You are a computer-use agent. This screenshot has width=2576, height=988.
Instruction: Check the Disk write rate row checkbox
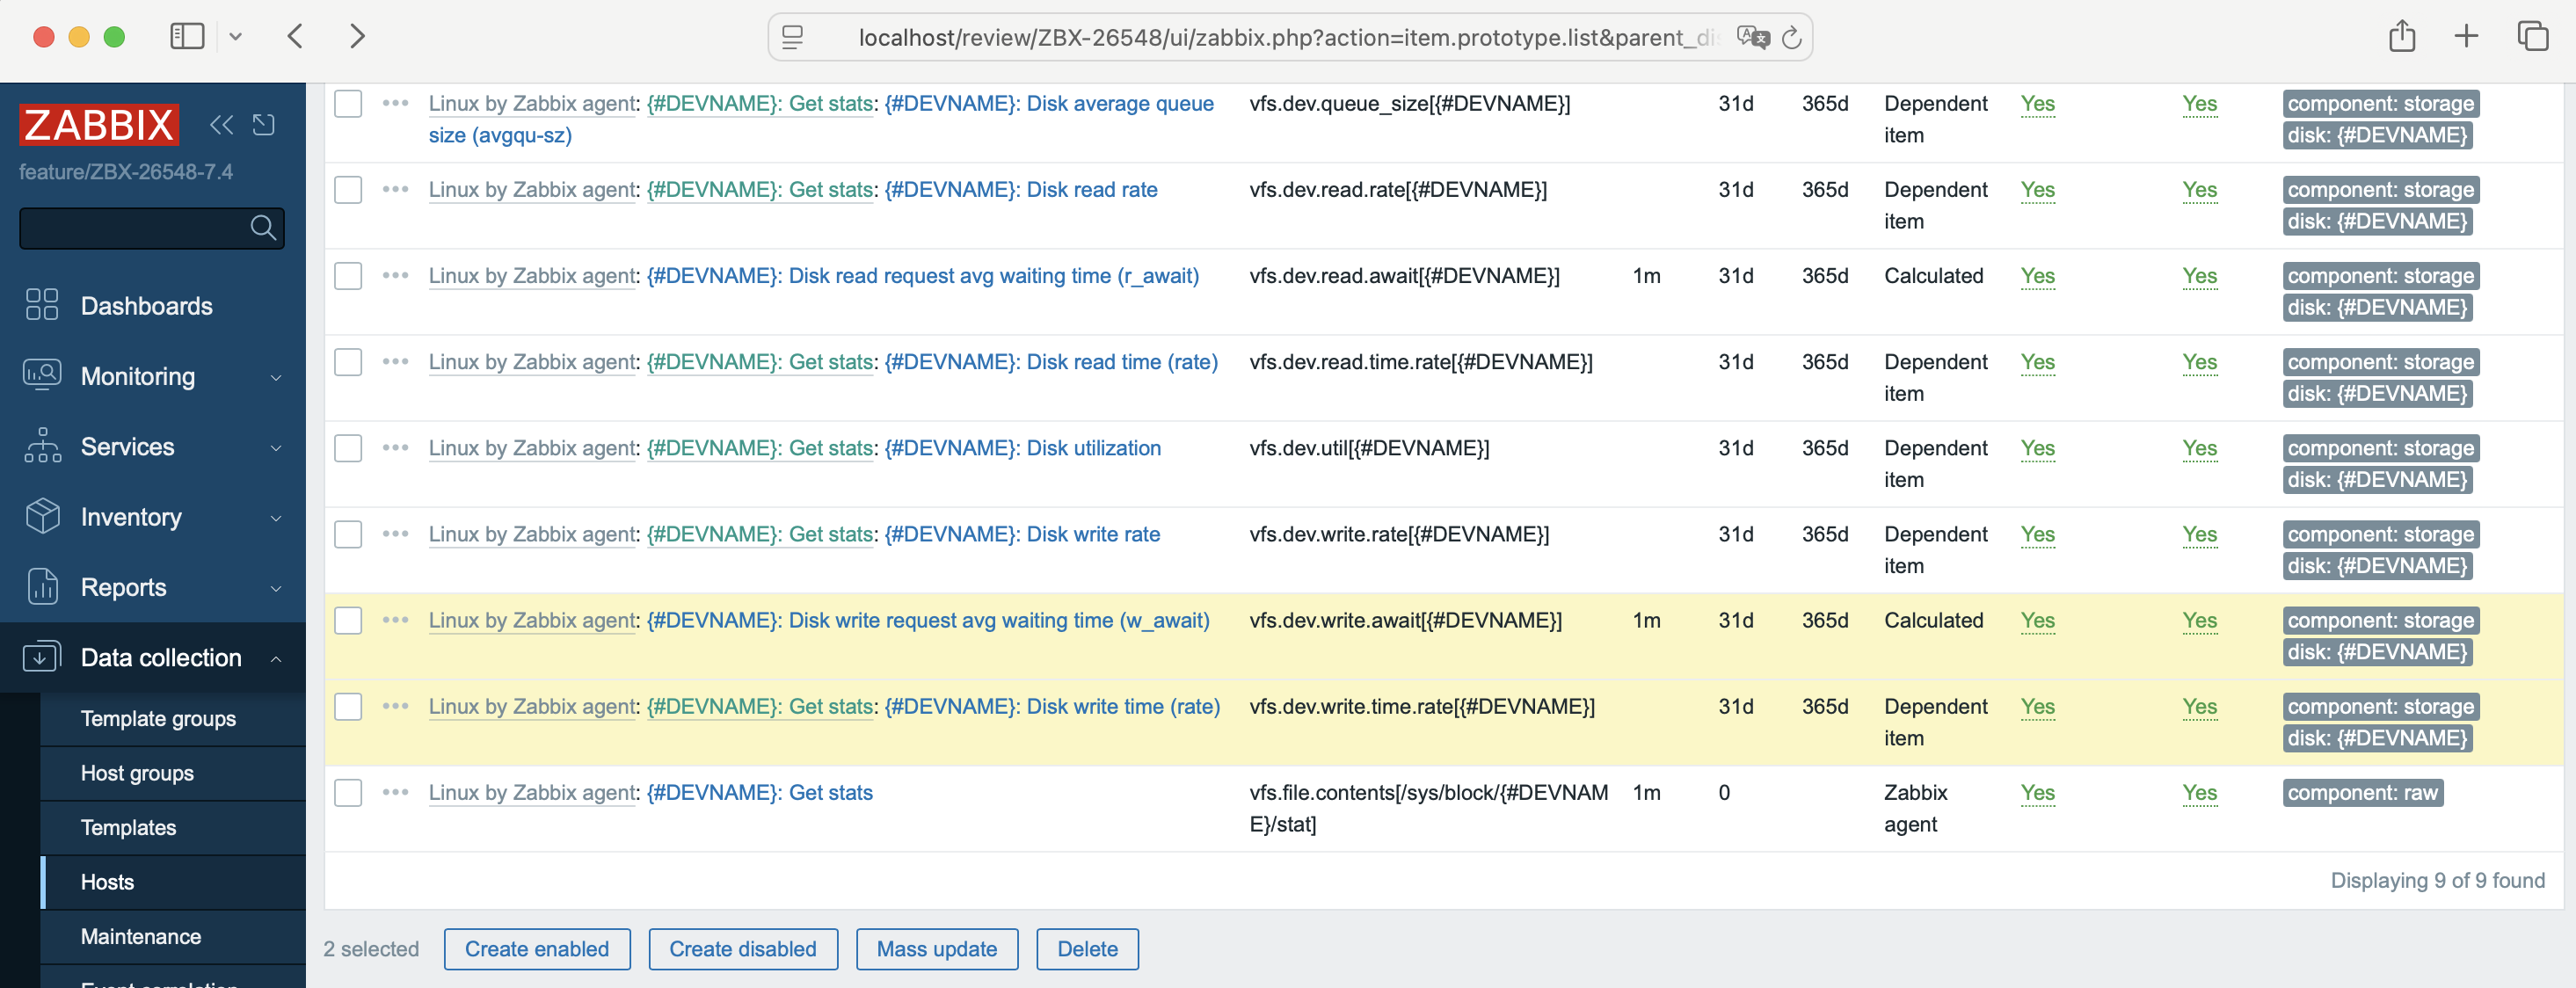[348, 534]
